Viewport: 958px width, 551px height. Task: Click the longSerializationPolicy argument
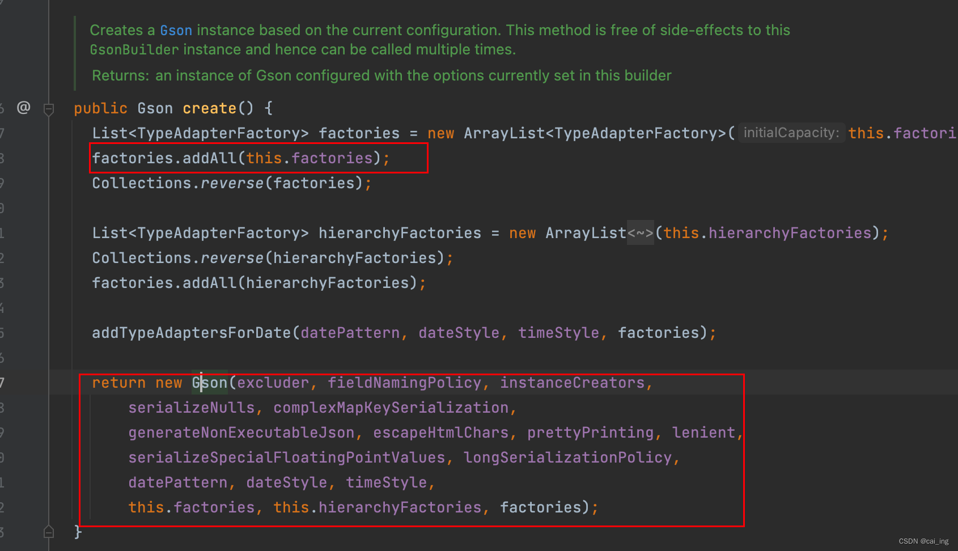pos(567,457)
